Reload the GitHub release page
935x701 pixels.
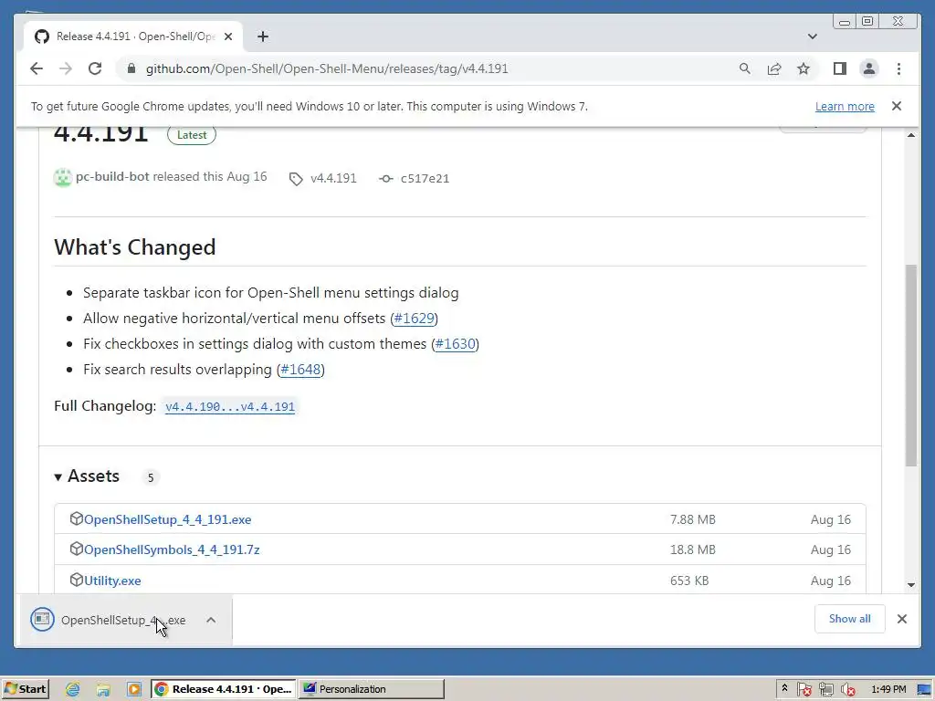95,68
